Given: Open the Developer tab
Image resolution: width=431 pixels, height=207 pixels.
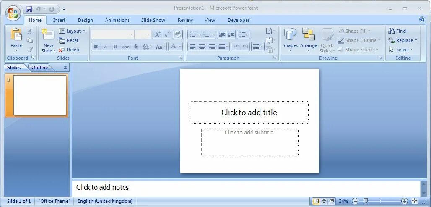Looking at the screenshot, I should (x=239, y=20).
